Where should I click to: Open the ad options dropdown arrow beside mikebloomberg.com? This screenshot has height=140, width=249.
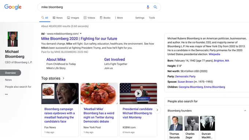point(81,34)
